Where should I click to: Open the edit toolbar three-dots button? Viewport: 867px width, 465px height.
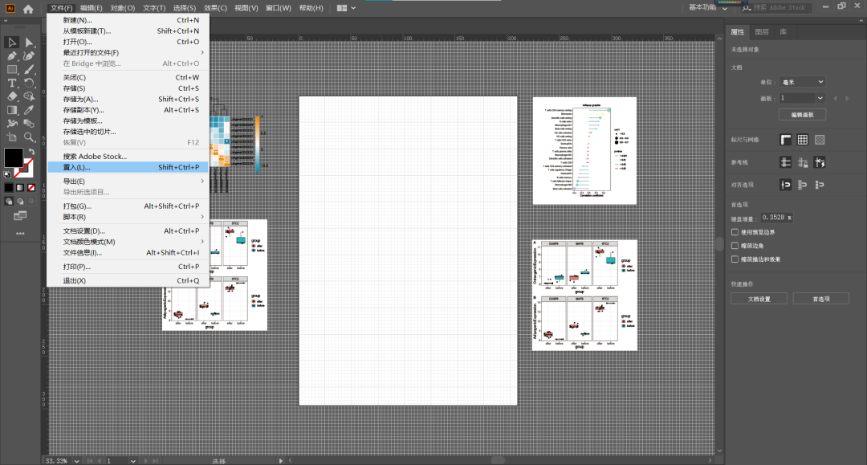coord(20,234)
